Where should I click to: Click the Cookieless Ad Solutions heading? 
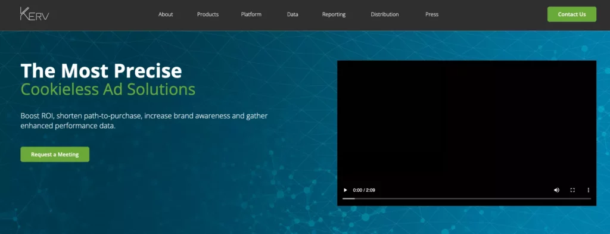[108, 89]
